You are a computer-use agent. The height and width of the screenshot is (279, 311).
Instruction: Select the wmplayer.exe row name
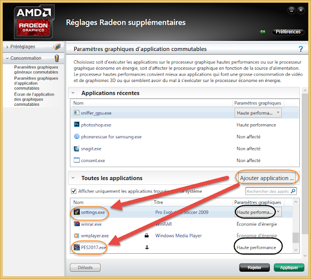tap(95, 236)
